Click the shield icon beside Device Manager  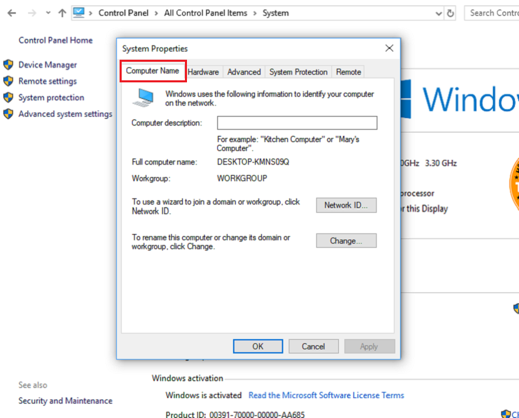[x=8, y=65]
